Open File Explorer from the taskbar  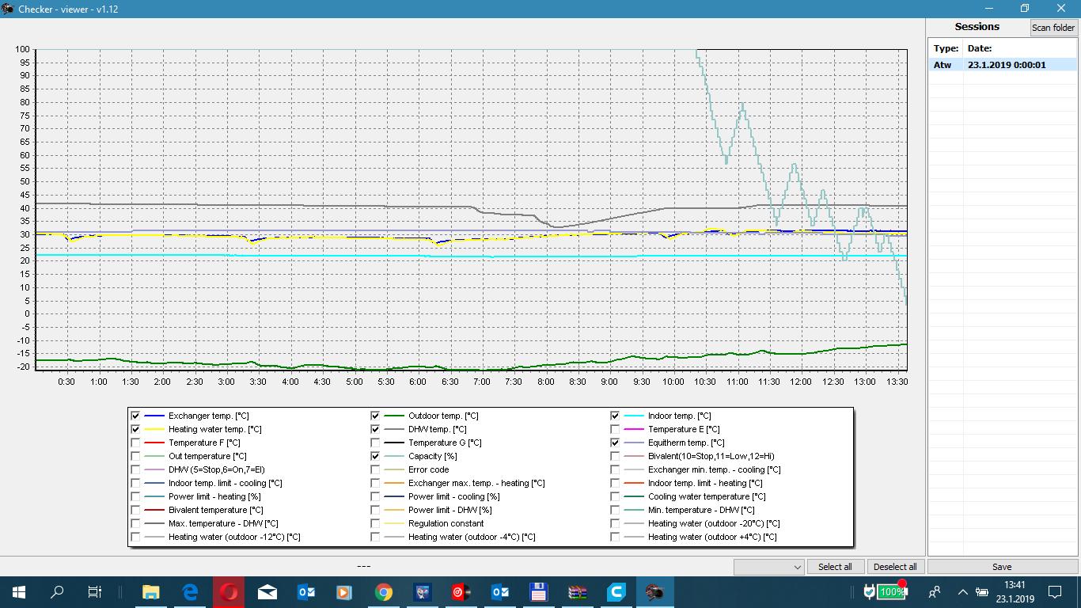coord(150,591)
